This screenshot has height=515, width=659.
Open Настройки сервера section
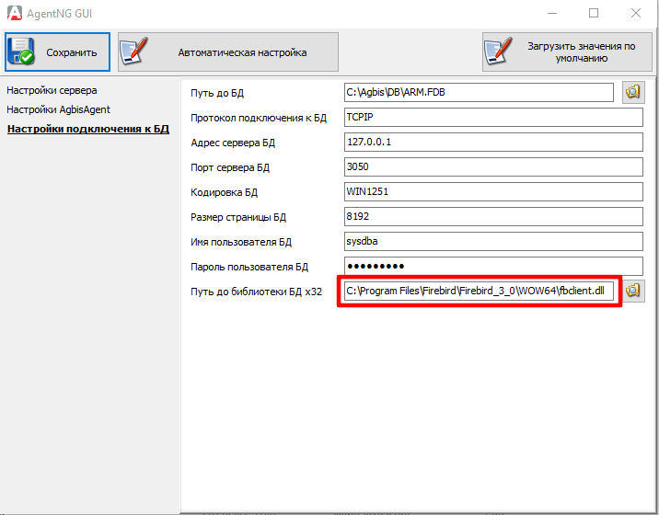coord(52,90)
